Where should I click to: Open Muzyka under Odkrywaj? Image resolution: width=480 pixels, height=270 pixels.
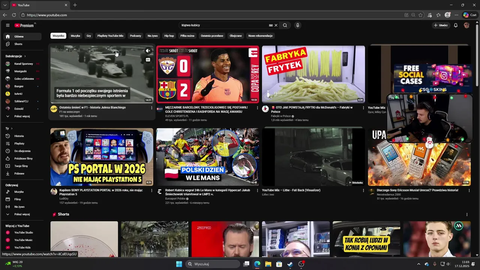23,192
